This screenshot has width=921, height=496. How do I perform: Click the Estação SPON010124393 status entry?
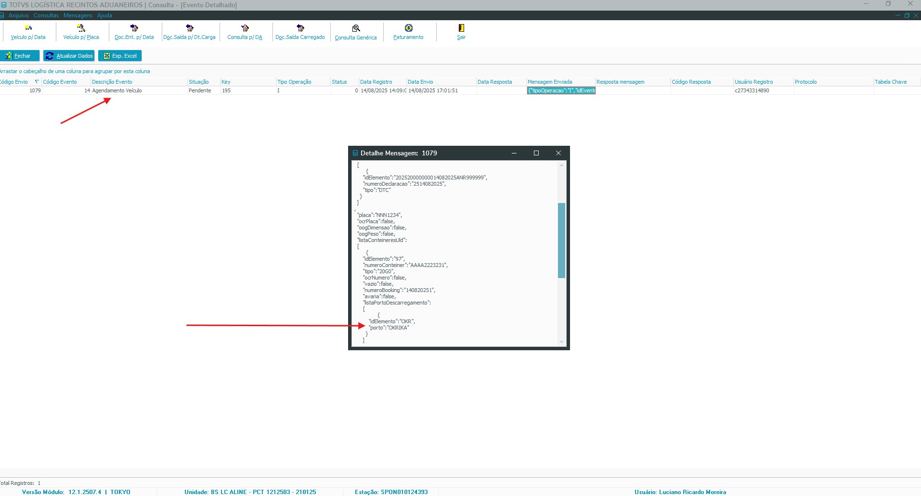click(391, 492)
